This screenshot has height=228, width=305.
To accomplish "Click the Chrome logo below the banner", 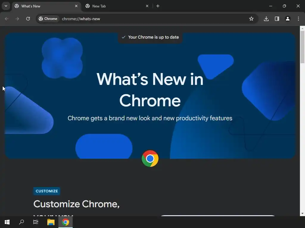I will 150,159.
